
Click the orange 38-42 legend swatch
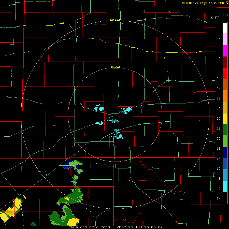click(x=225, y=96)
